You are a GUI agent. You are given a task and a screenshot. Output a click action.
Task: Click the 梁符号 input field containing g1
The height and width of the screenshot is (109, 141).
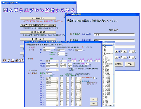pyautogui.click(x=49, y=47)
